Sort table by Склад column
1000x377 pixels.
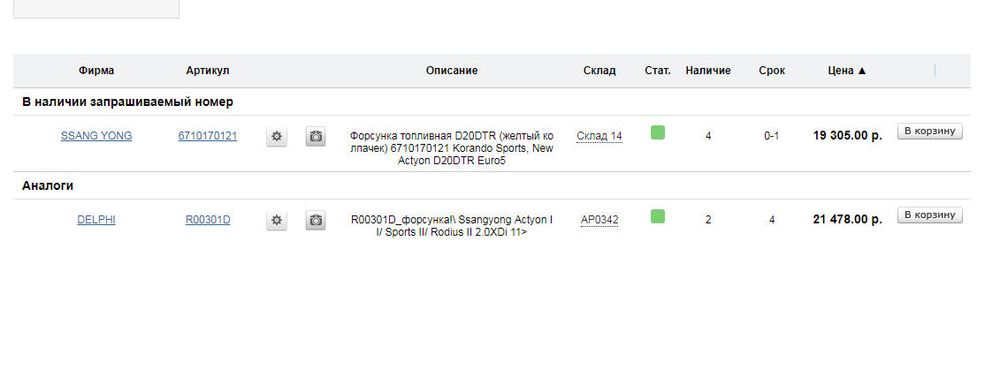tap(599, 71)
